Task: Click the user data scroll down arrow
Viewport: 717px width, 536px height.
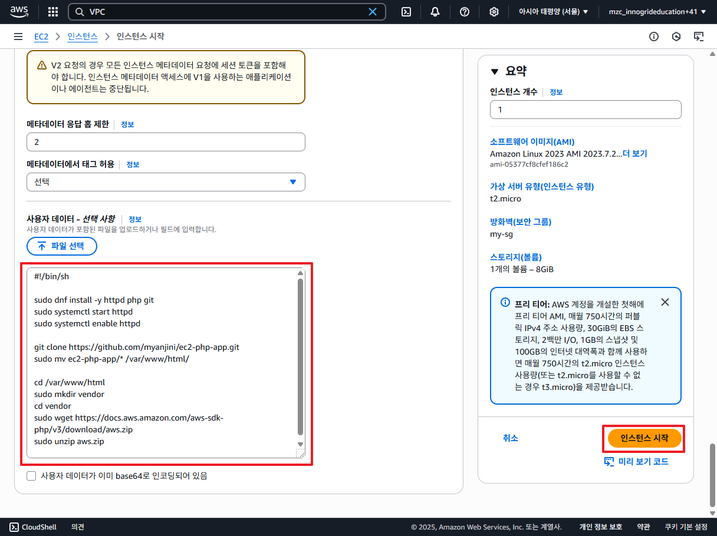Action: (x=300, y=444)
